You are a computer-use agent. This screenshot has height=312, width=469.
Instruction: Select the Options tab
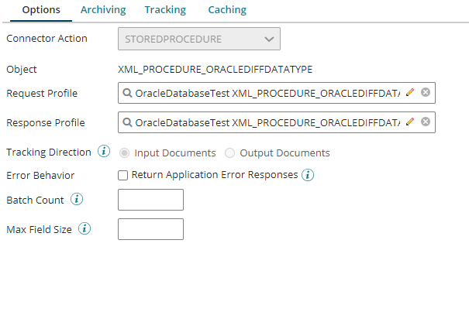(x=42, y=10)
